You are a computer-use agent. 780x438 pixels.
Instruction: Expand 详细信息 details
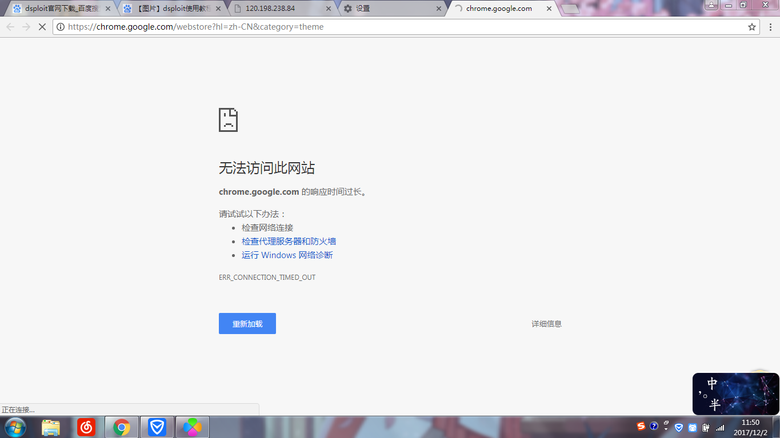[547, 324]
